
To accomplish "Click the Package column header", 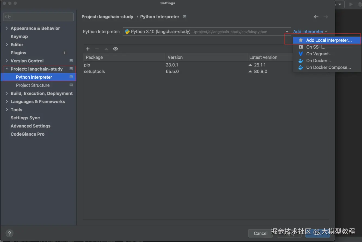I will point(124,57).
